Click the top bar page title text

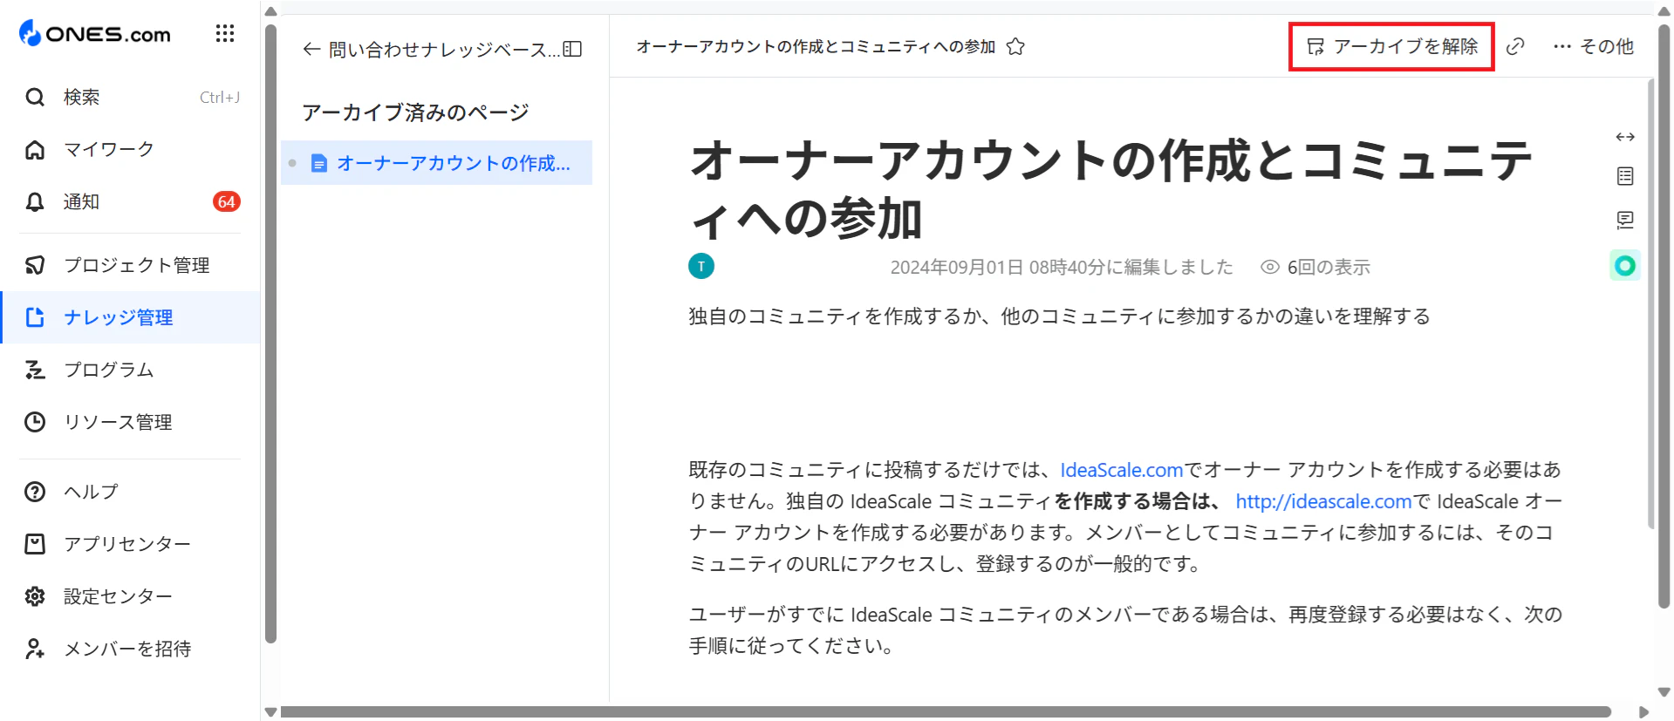coord(816,46)
